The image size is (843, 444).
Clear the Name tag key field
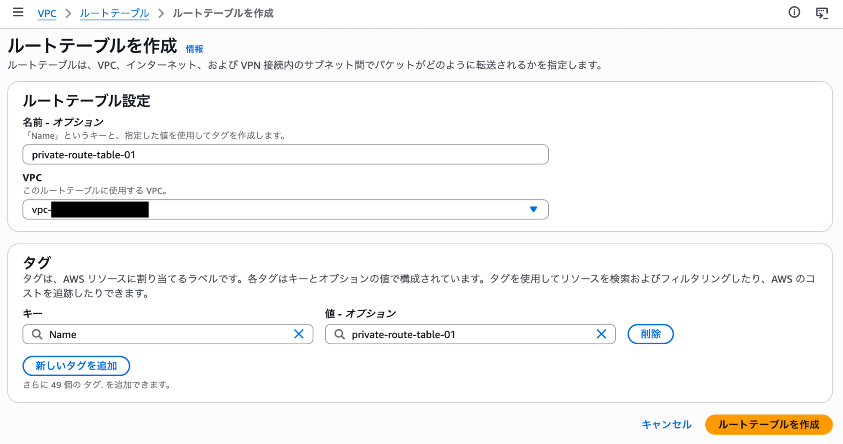pyautogui.click(x=299, y=334)
